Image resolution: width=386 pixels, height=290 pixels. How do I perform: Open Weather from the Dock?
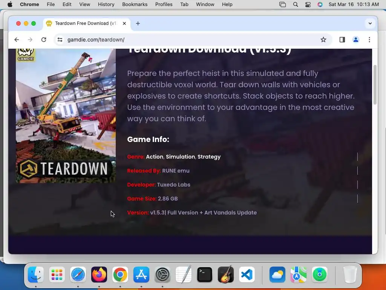[x=277, y=275]
